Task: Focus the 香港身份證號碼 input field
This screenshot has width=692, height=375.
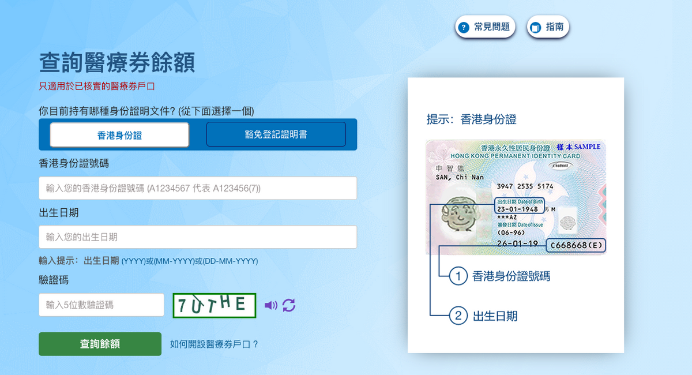Action: click(x=198, y=188)
